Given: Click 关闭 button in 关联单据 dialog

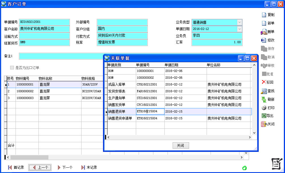Looking at the screenshot, I should click(x=181, y=145).
